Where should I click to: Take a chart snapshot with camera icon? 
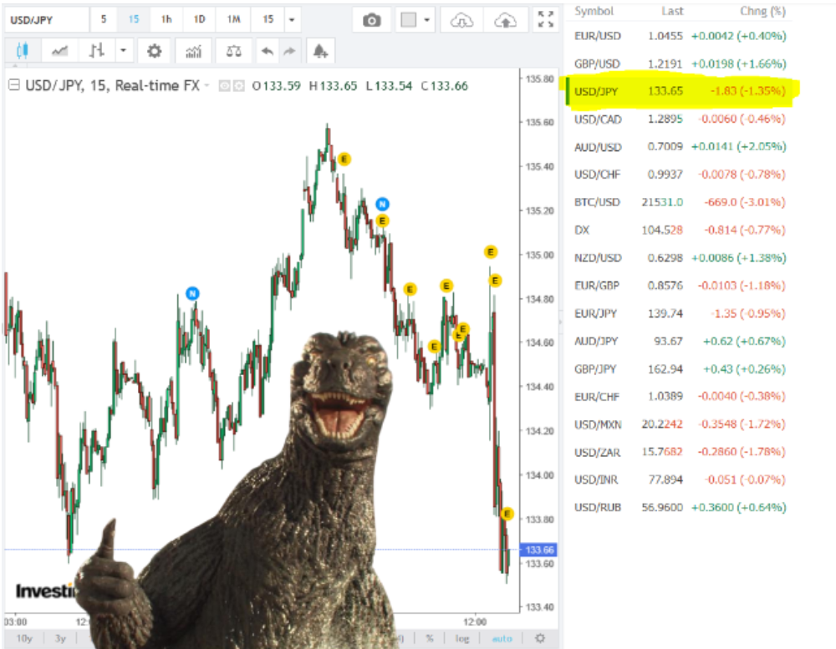[x=372, y=21]
